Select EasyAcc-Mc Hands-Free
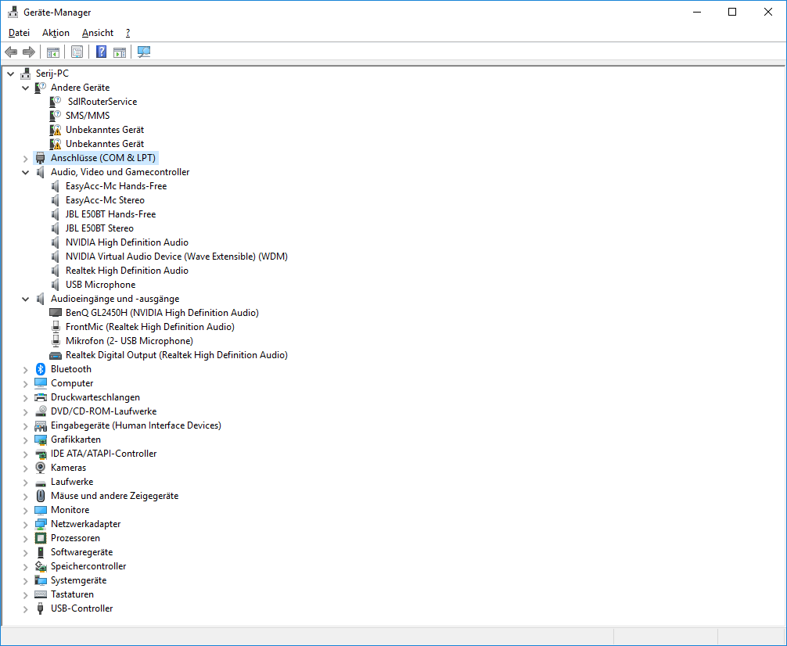The image size is (787, 646). (x=116, y=185)
